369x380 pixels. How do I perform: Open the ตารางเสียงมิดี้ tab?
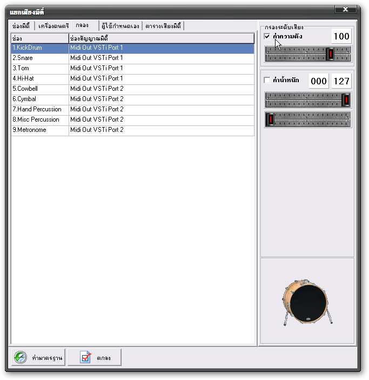163,26
